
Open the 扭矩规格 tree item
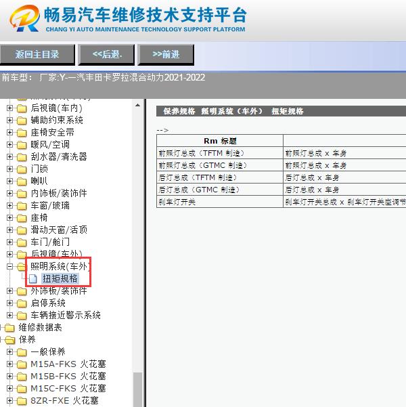tap(60, 279)
